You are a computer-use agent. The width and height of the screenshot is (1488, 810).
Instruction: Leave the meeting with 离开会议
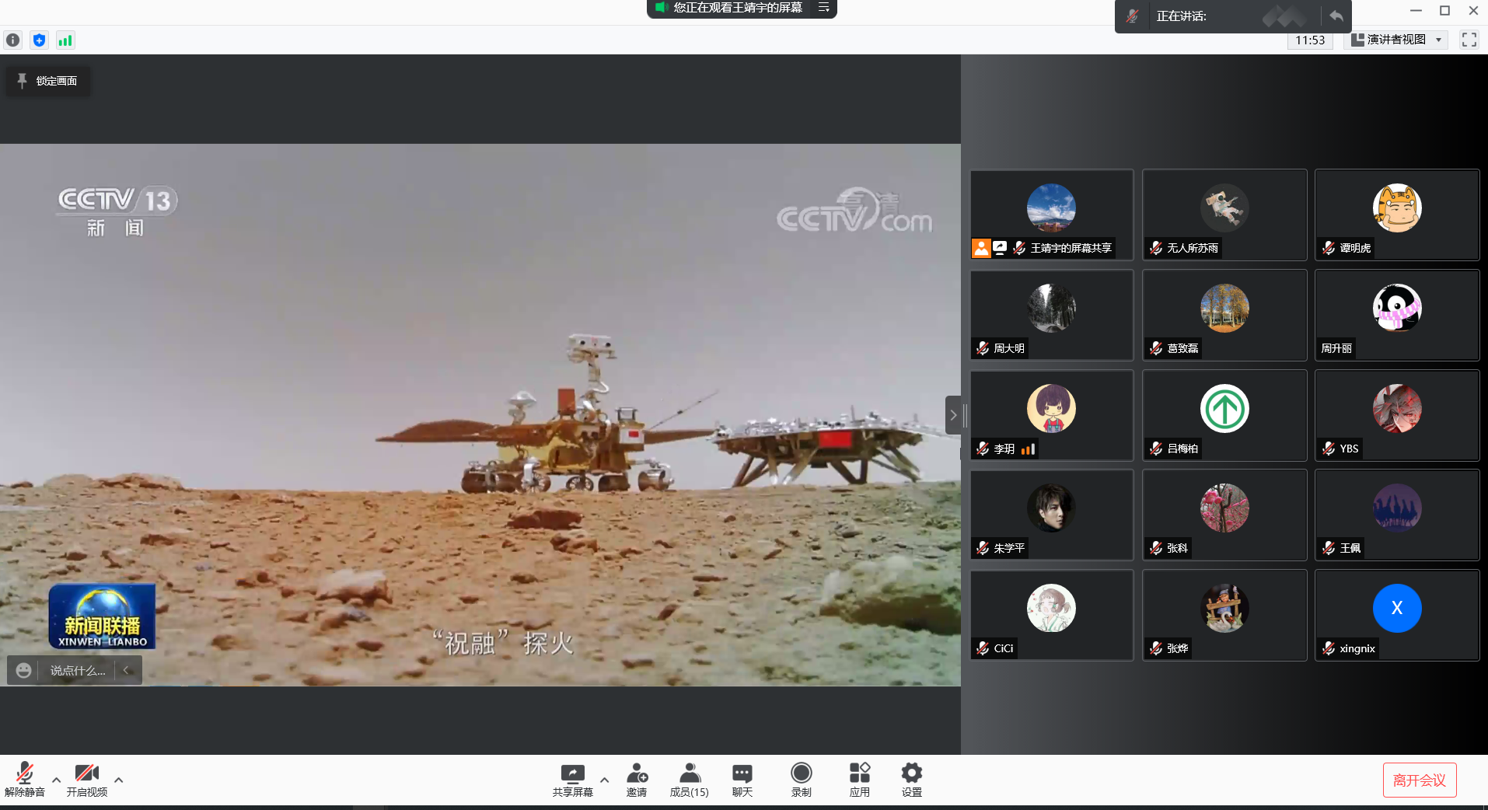click(1419, 780)
